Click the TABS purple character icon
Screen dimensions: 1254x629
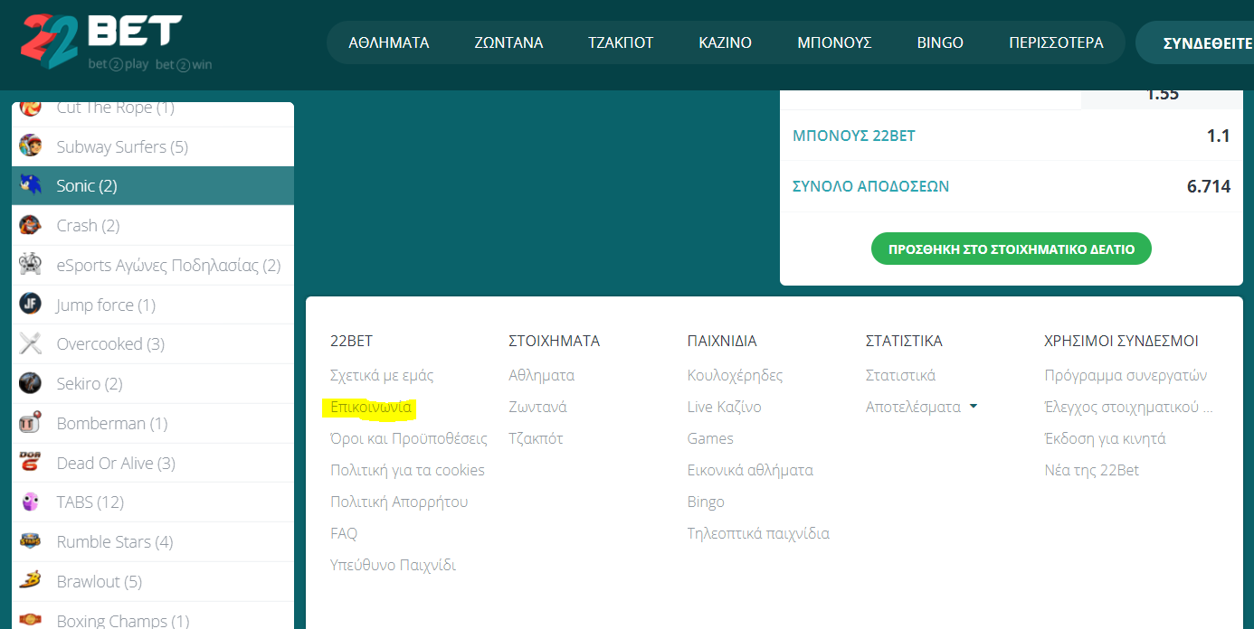pyautogui.click(x=31, y=502)
